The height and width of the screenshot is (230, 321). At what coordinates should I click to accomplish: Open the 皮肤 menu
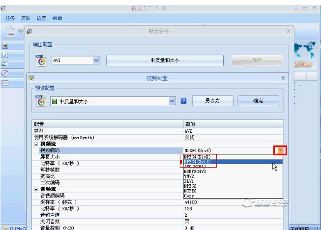click(x=26, y=18)
